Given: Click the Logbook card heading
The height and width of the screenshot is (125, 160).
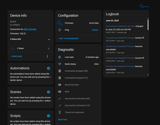Looking at the screenshot, I should (x=112, y=14).
